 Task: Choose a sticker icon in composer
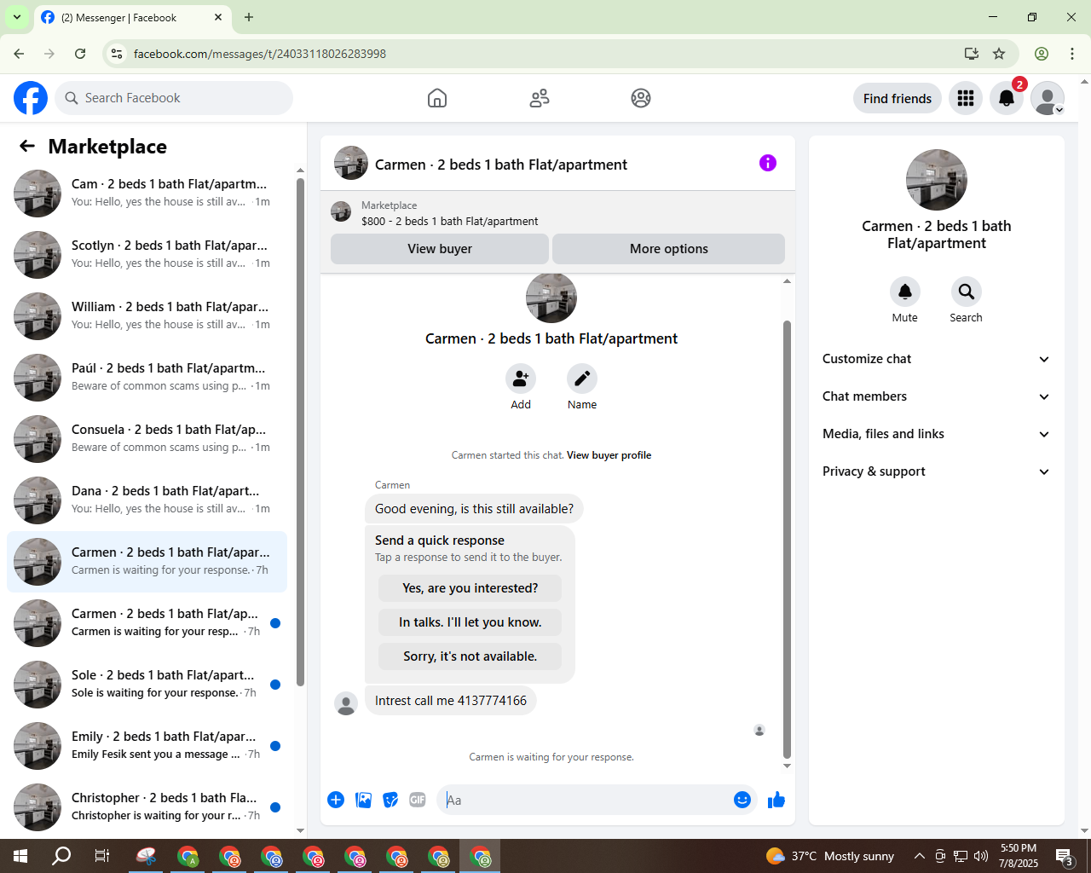[x=390, y=800]
